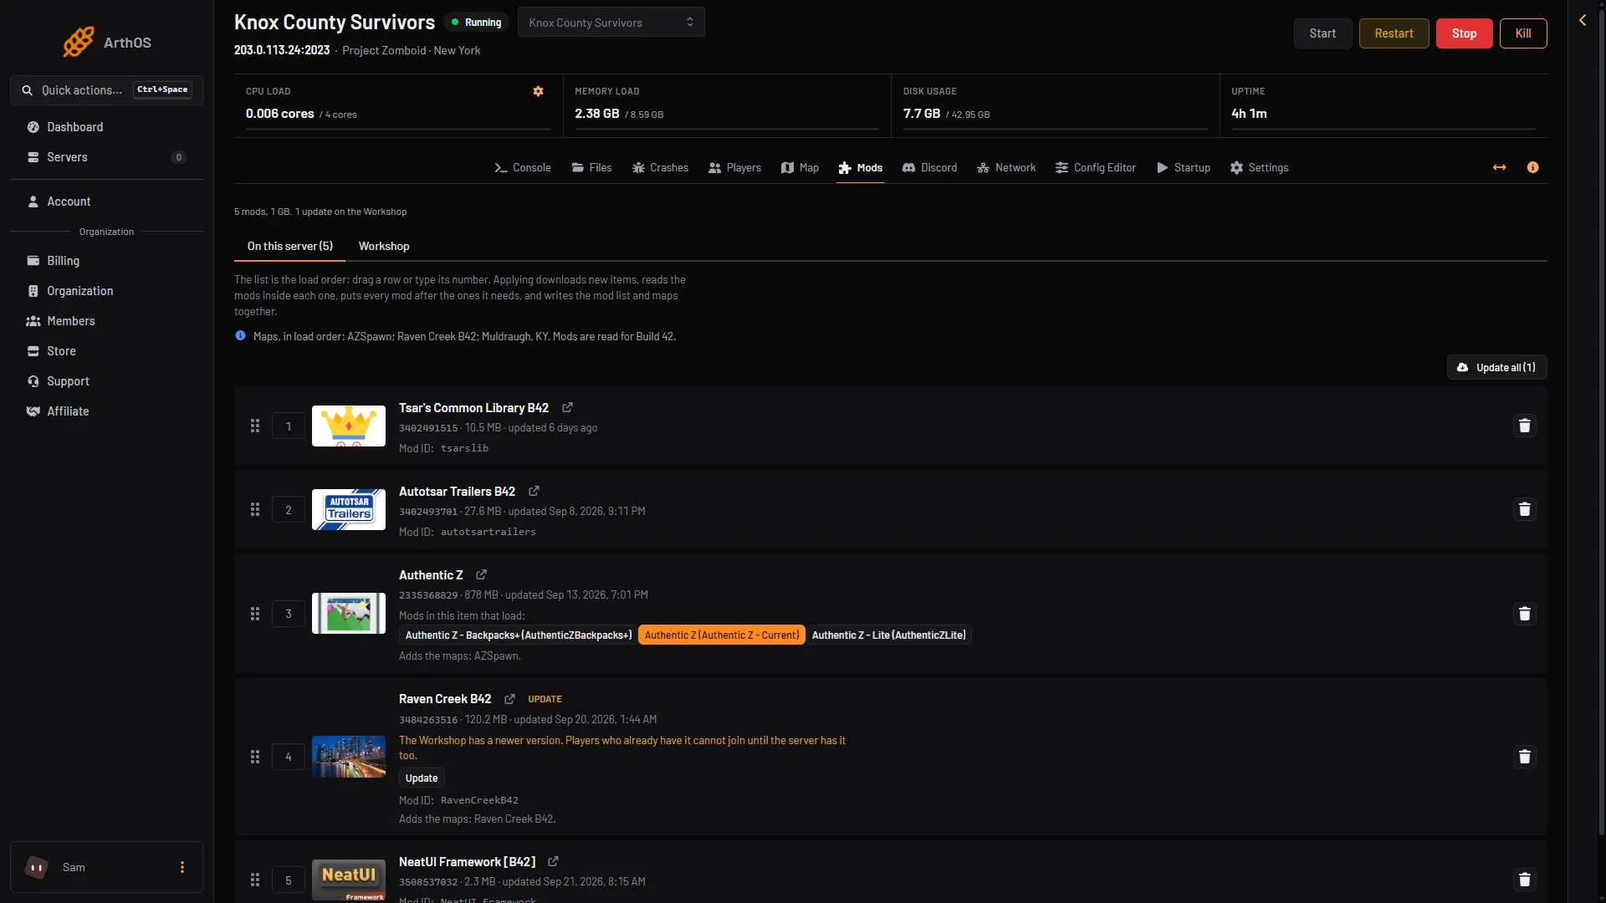Image resolution: width=1606 pixels, height=903 pixels.
Task: Click the Autotsar Trailers thumbnail image
Action: click(349, 510)
